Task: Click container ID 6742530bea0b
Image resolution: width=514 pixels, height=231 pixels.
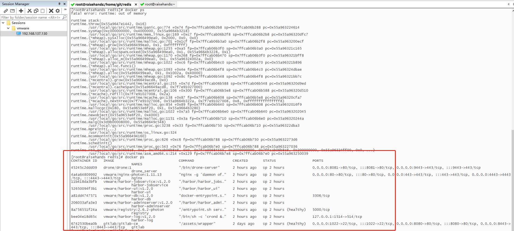Action: pos(84,224)
